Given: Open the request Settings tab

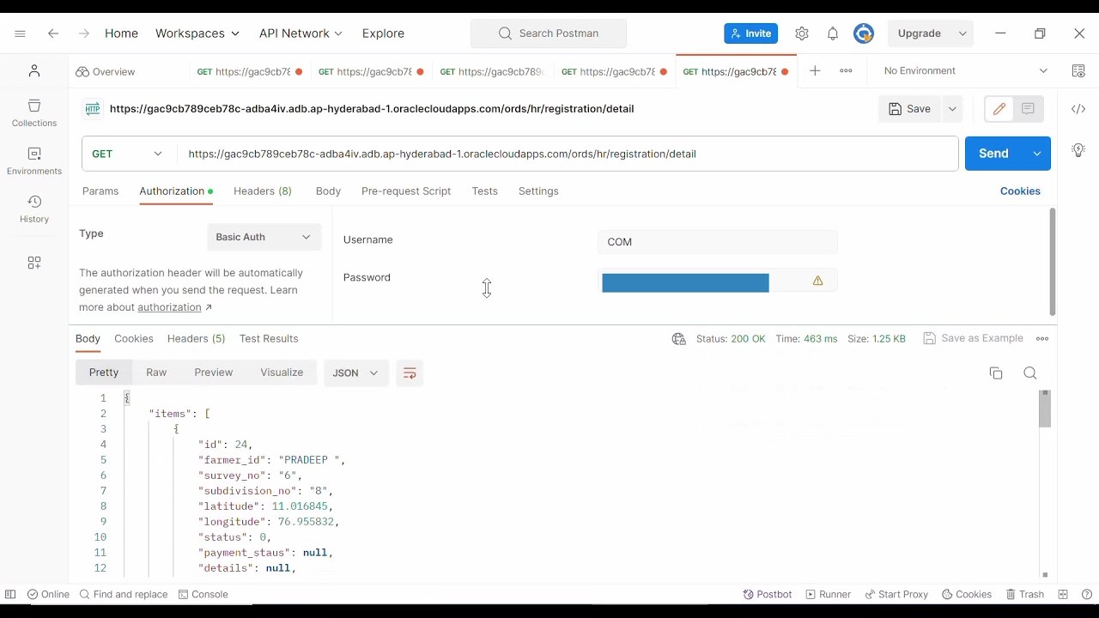Looking at the screenshot, I should [538, 191].
